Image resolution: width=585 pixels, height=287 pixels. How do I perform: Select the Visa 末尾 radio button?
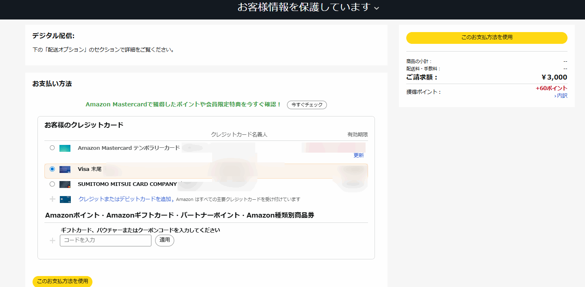52,169
